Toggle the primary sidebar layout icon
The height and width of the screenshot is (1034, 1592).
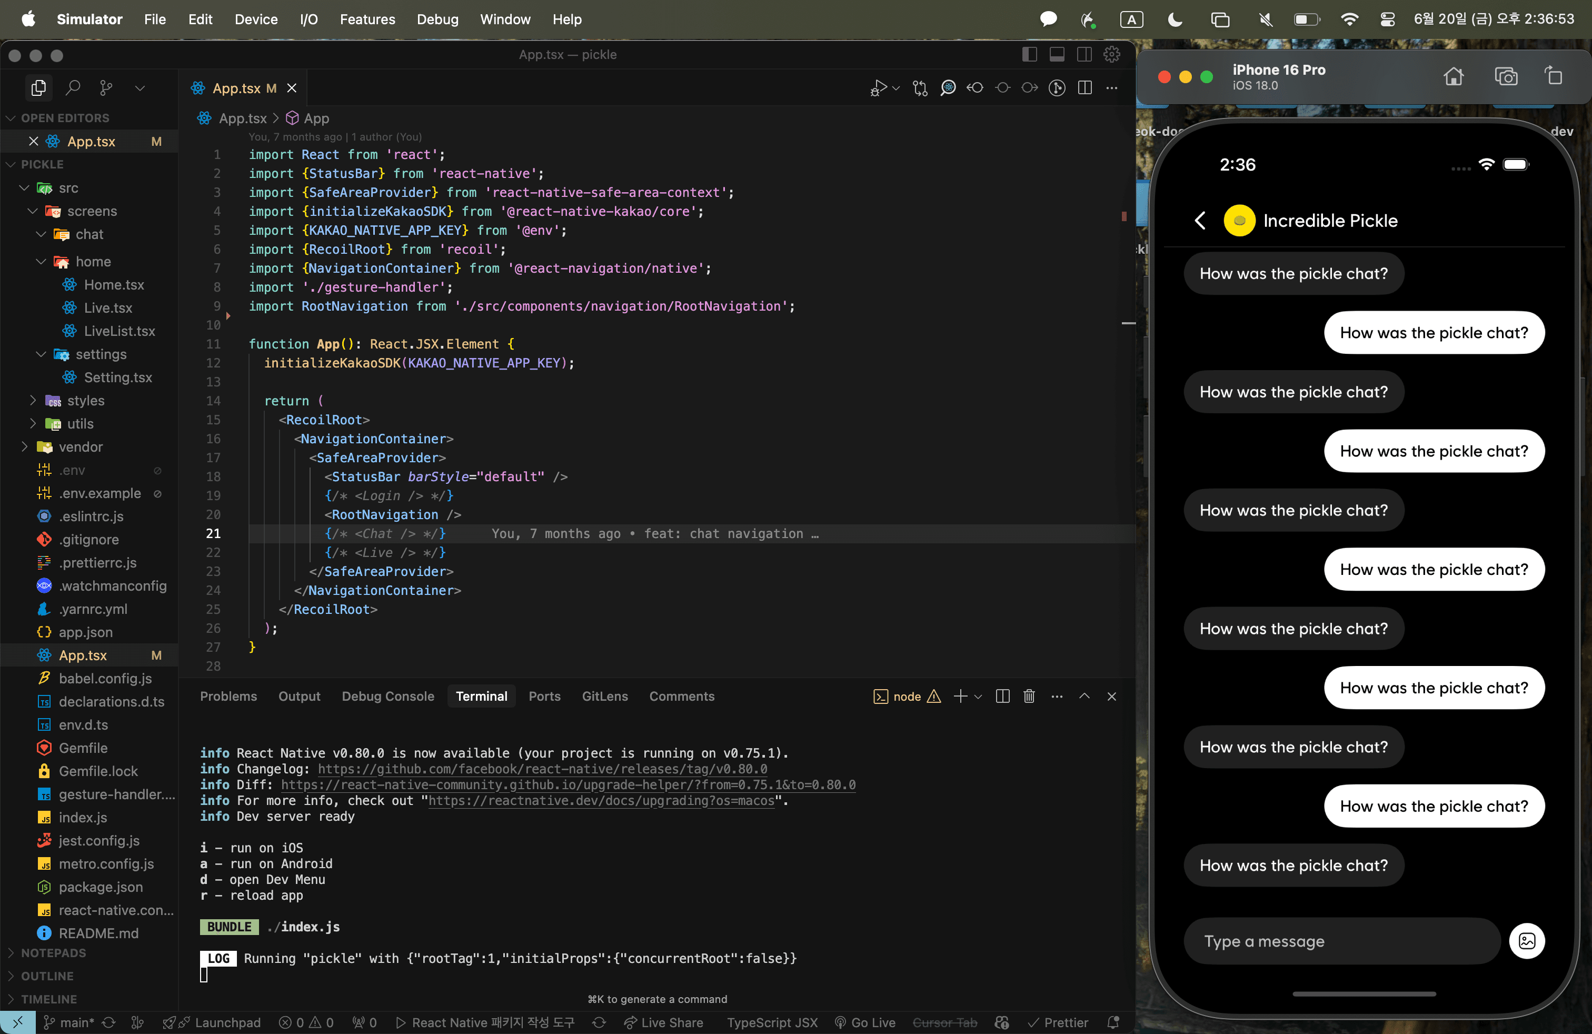(x=1029, y=55)
